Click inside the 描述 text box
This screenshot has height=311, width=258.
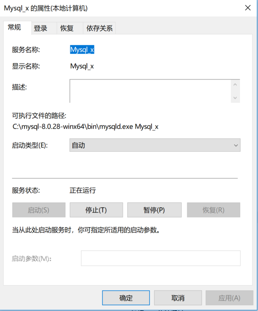click(x=150, y=91)
